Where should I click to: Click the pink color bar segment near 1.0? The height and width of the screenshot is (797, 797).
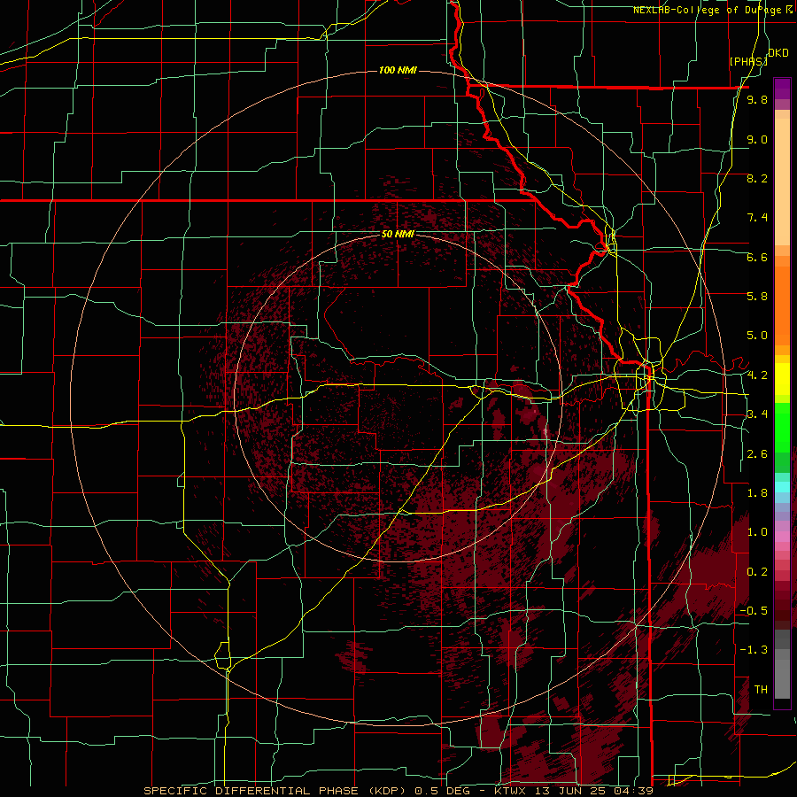782,537
